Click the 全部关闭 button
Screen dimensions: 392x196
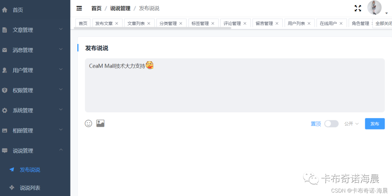tap(383, 24)
